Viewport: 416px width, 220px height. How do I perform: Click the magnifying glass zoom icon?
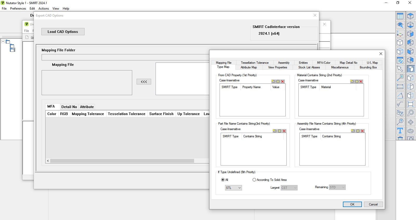(x=411, y=113)
